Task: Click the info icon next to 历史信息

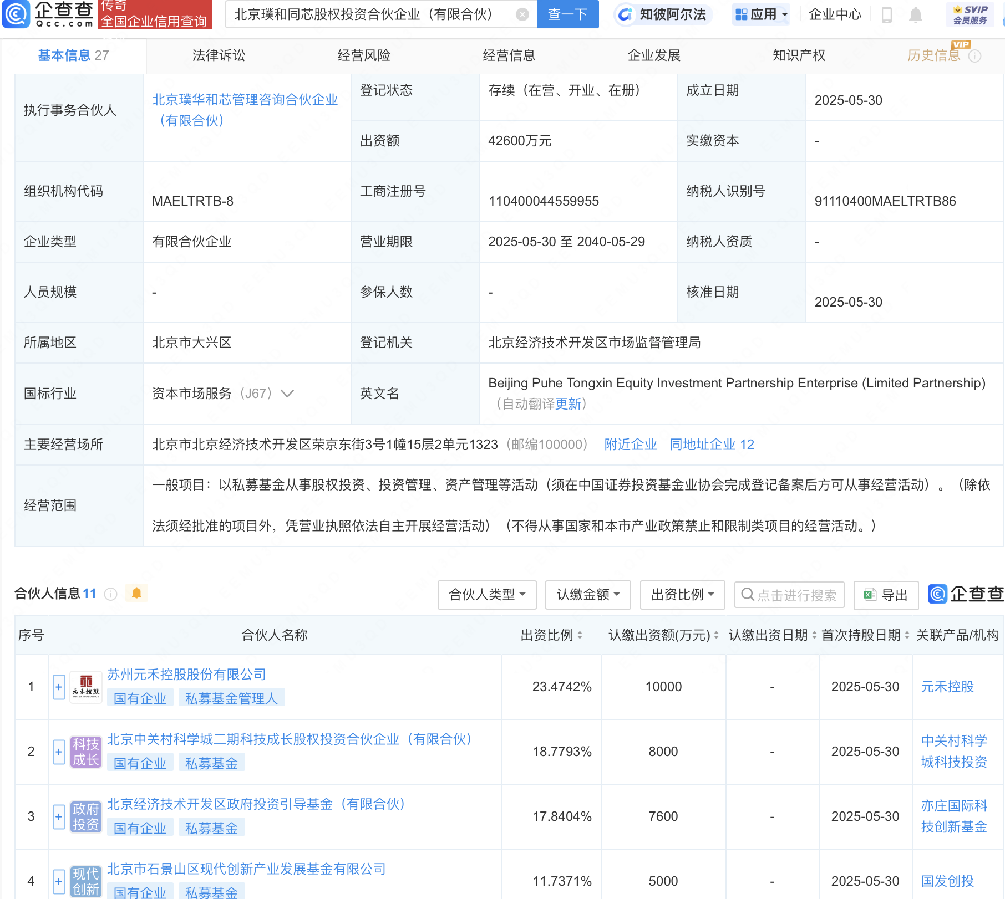Action: [x=975, y=56]
